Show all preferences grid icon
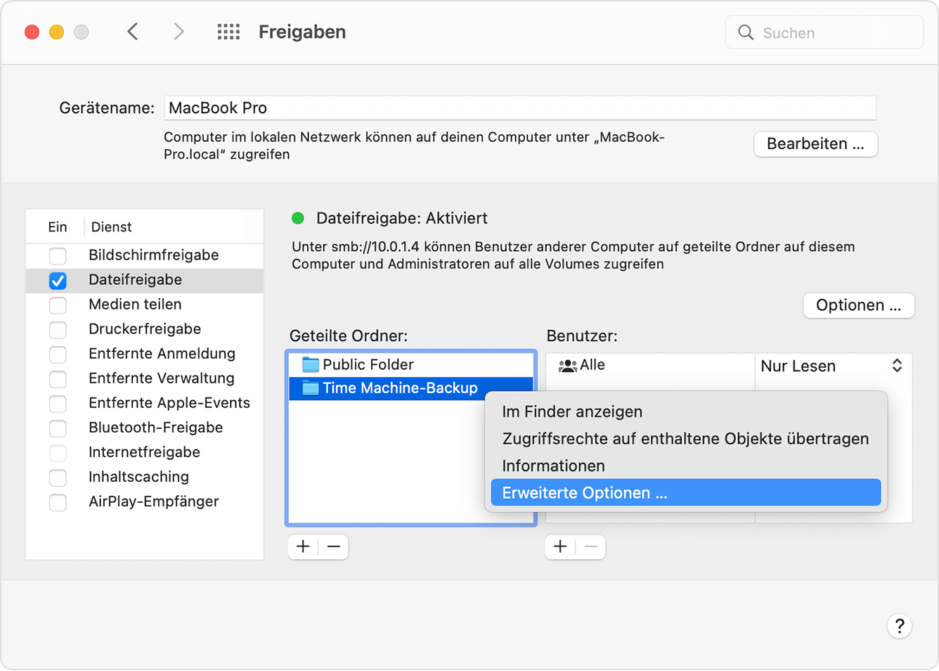 pyautogui.click(x=228, y=32)
